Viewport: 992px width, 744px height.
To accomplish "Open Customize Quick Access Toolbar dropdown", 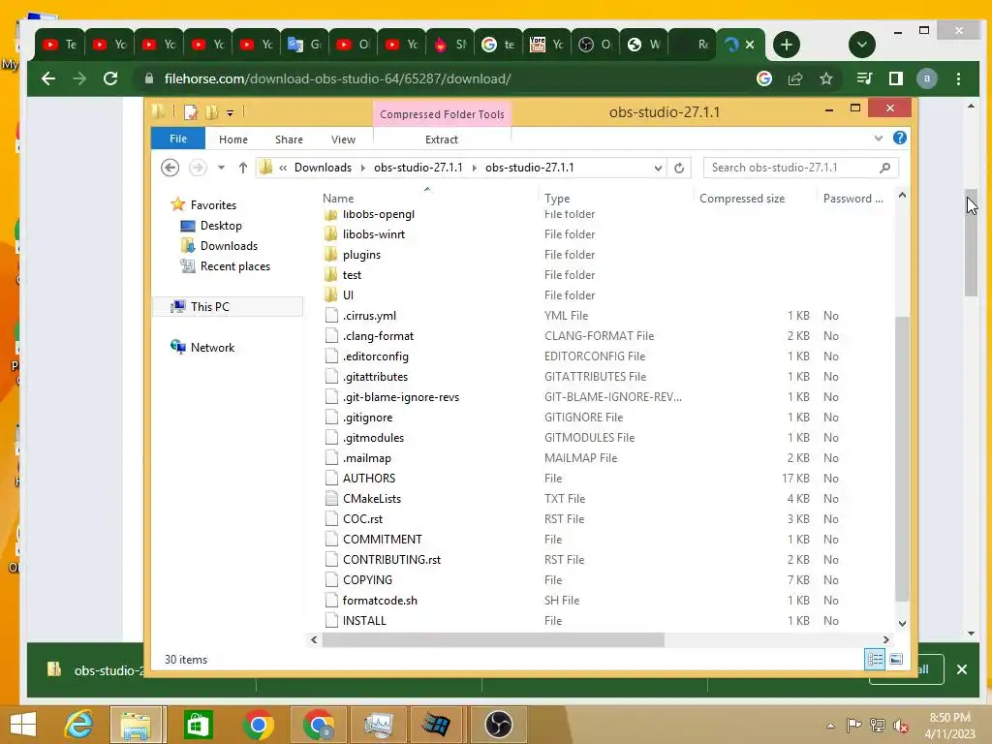I will point(230,113).
